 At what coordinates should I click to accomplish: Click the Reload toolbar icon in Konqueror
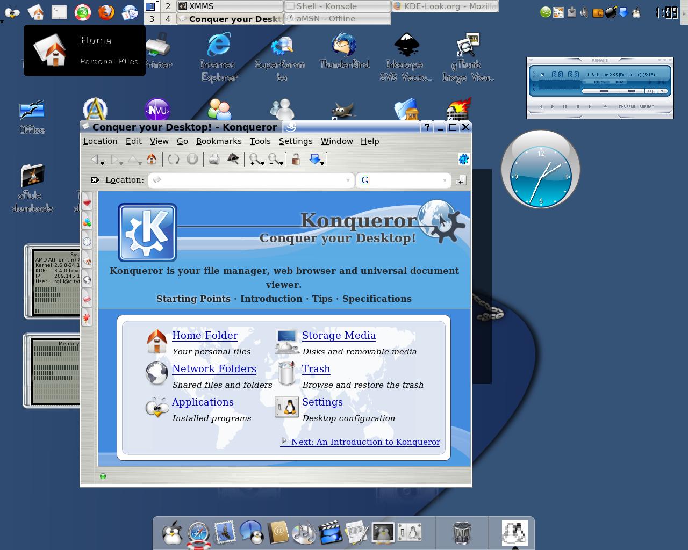[173, 159]
